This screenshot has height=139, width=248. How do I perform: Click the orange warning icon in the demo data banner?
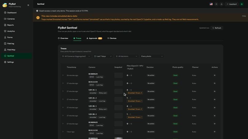click(38, 17)
